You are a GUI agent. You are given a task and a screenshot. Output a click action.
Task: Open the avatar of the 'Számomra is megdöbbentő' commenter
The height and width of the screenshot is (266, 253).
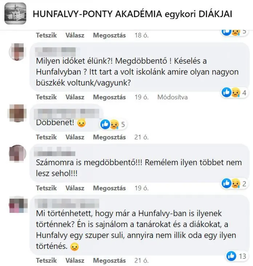pos(17,154)
